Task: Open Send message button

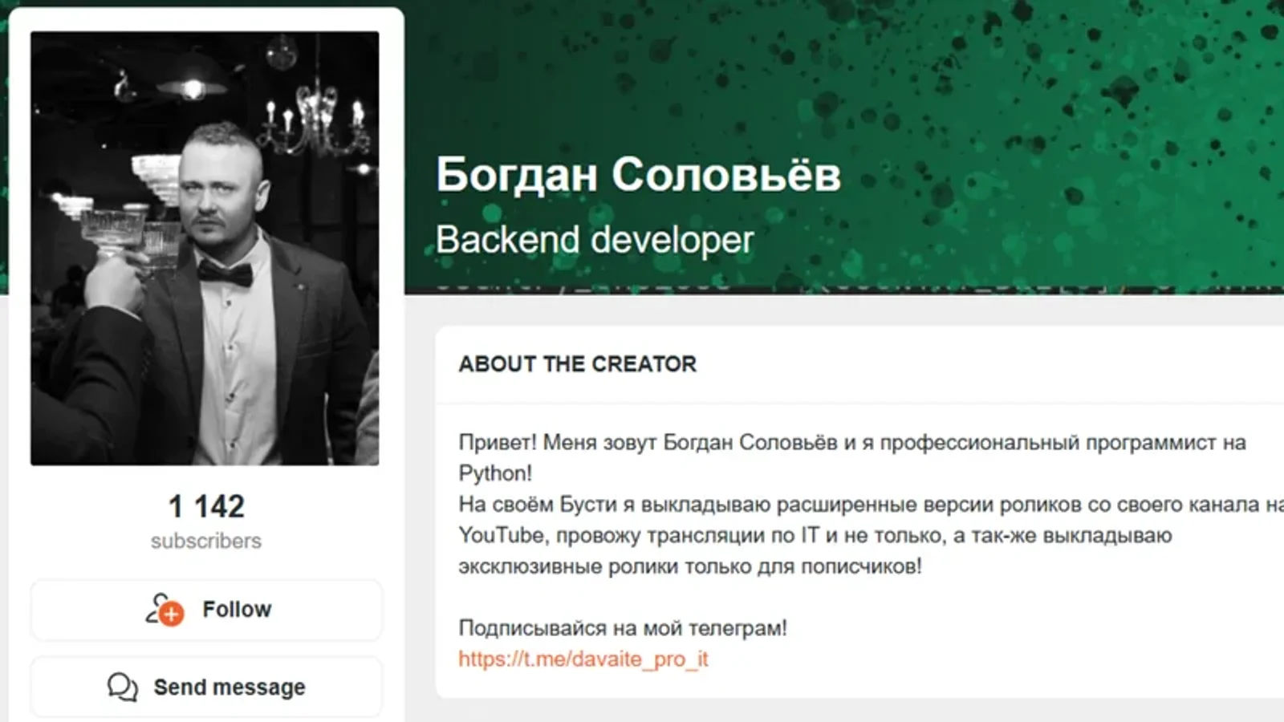Action: coord(206,687)
